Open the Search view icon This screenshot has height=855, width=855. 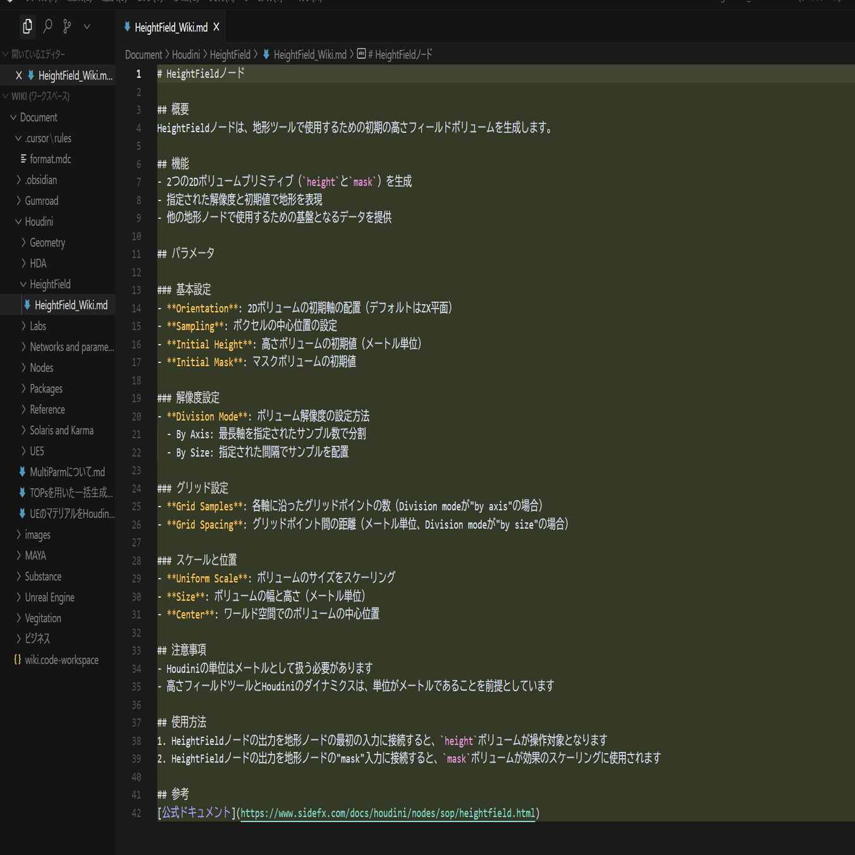click(x=47, y=27)
